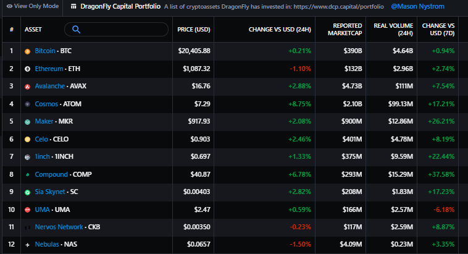Image resolution: width=468 pixels, height=254 pixels.
Task: Click Maker price $917.93
Action: (x=199, y=121)
